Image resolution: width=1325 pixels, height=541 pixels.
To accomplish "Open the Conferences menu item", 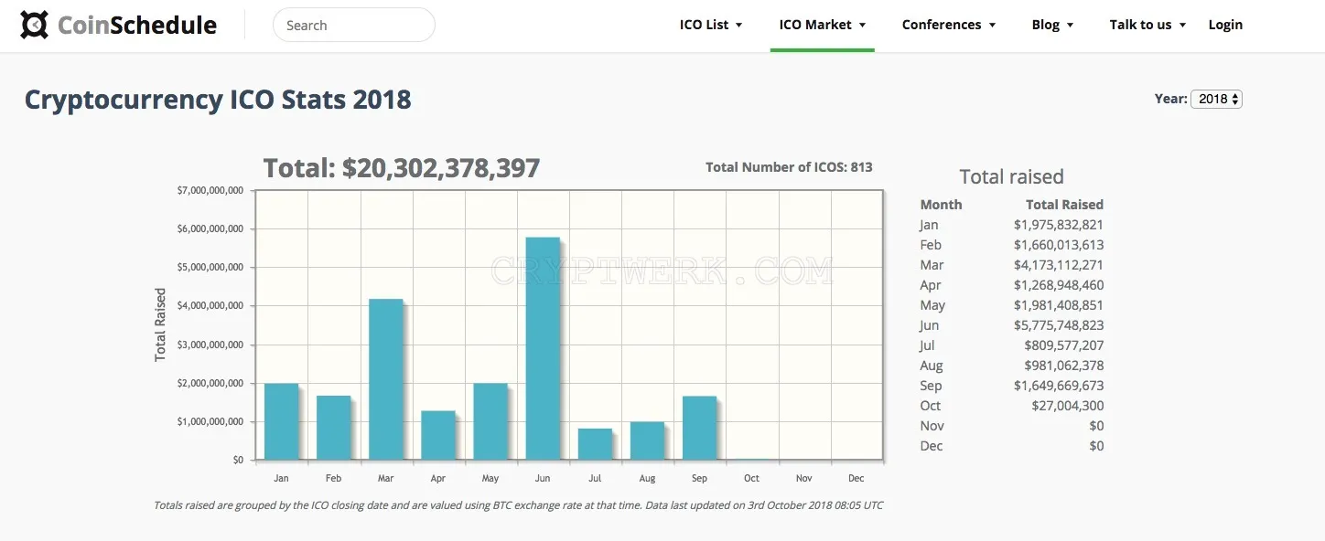I will point(942,25).
